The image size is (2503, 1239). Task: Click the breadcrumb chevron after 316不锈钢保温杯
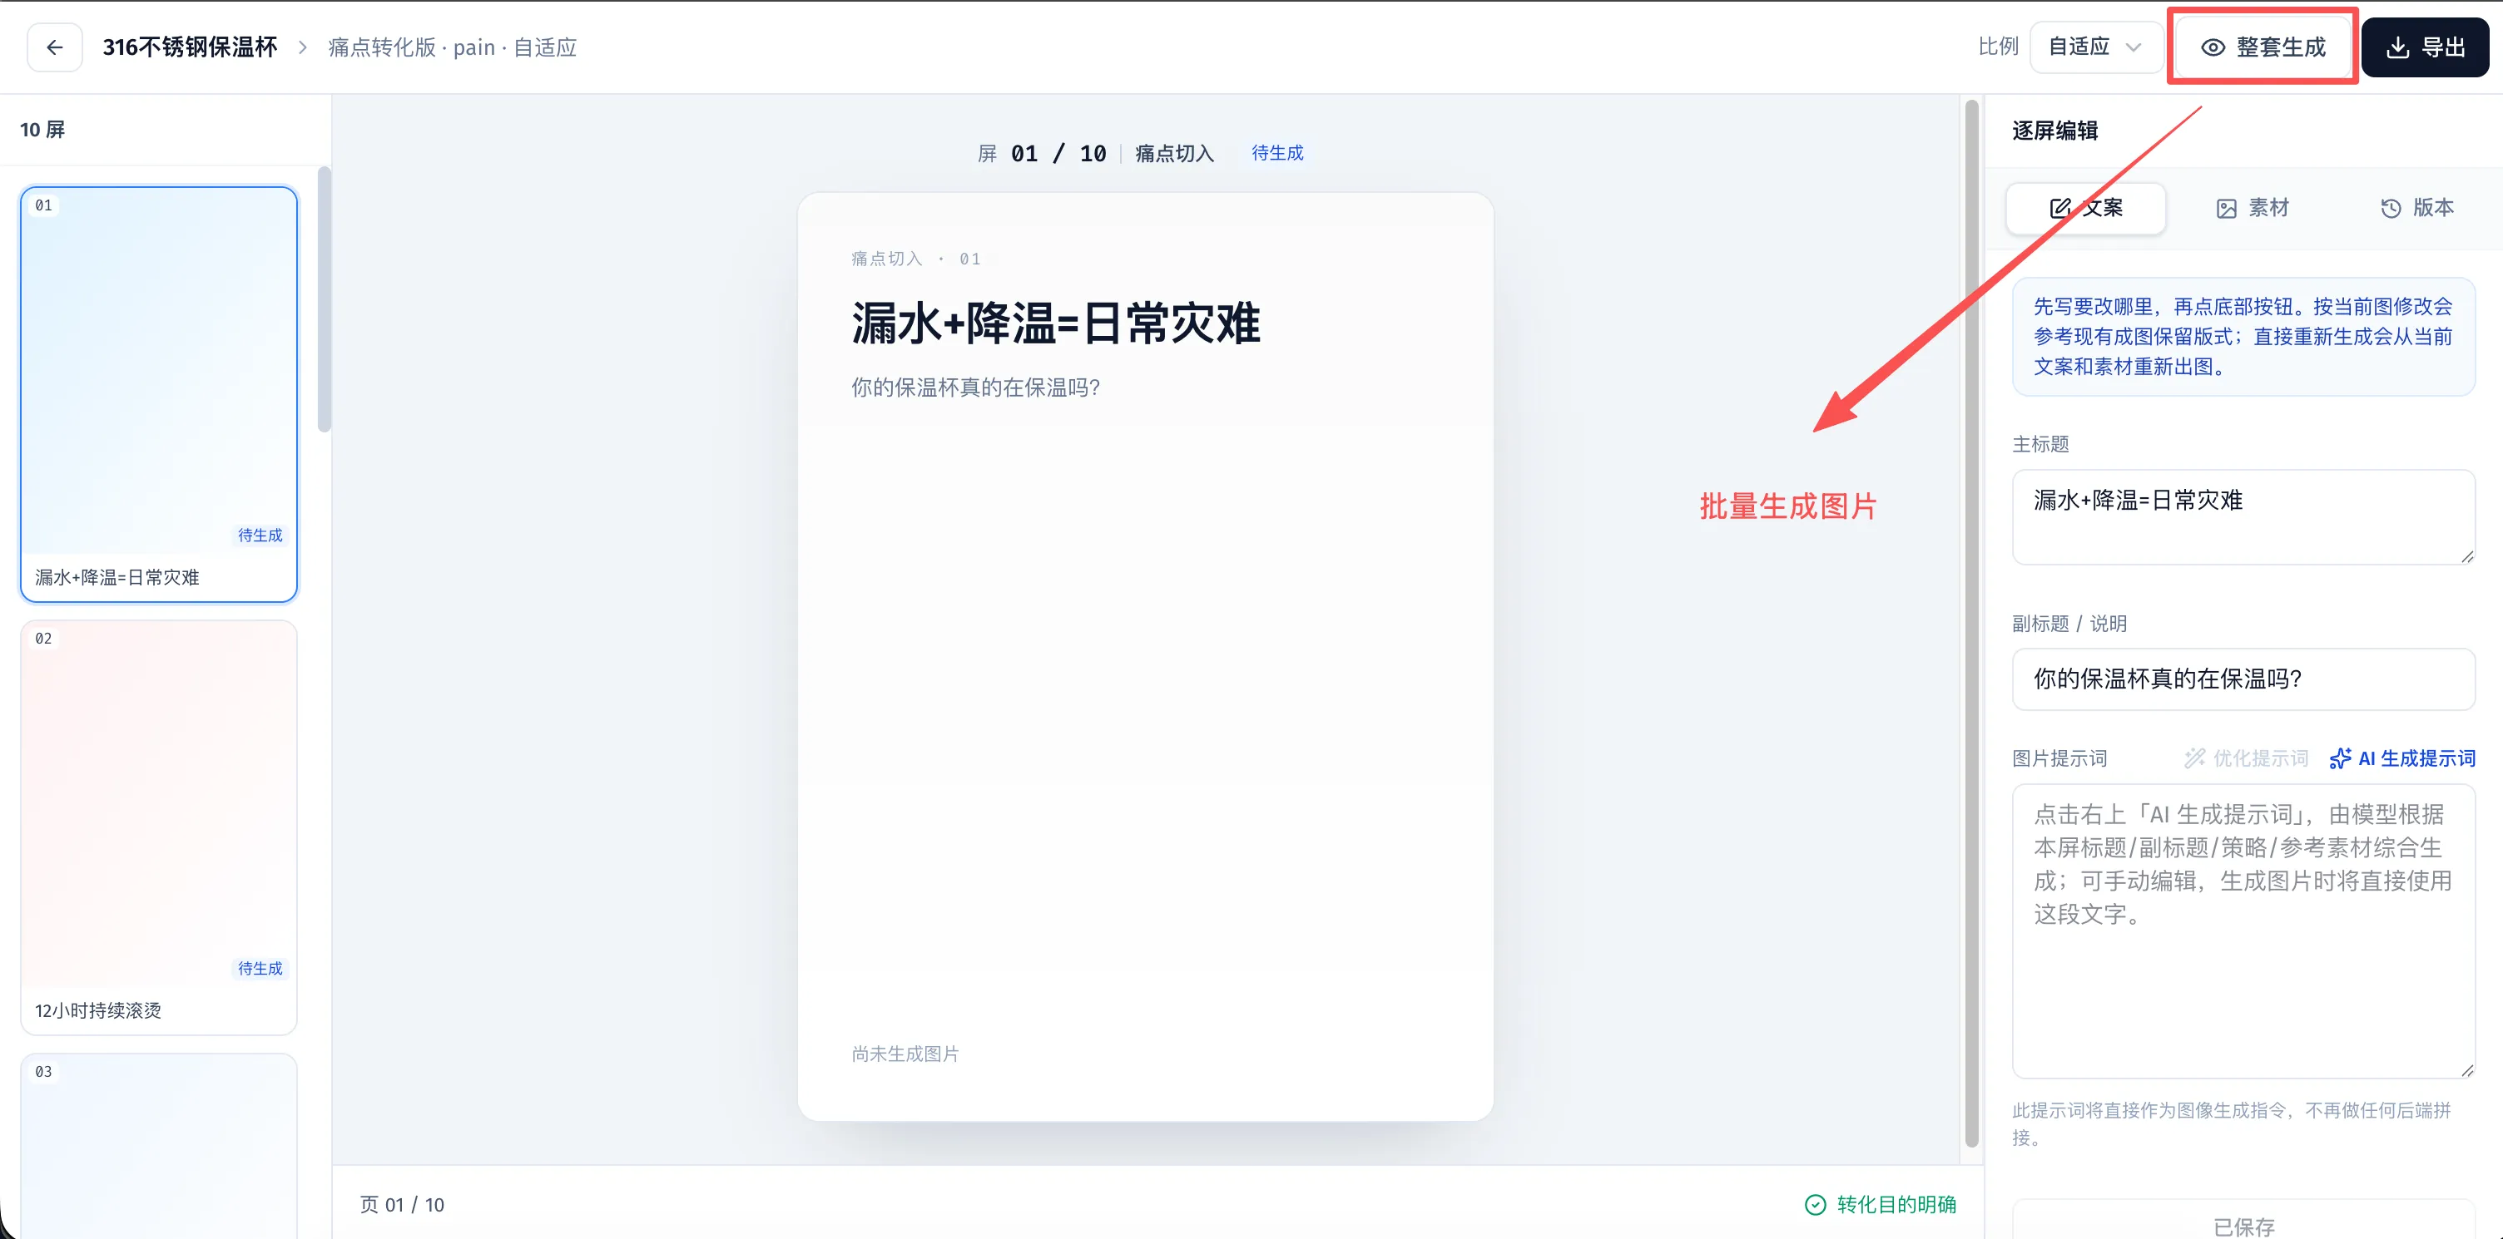pyautogui.click(x=302, y=47)
